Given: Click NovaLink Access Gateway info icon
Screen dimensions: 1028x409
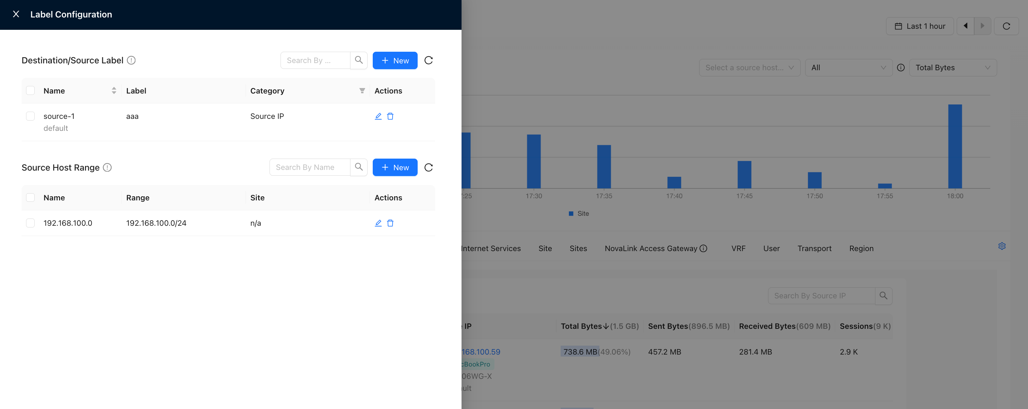Looking at the screenshot, I should [704, 248].
